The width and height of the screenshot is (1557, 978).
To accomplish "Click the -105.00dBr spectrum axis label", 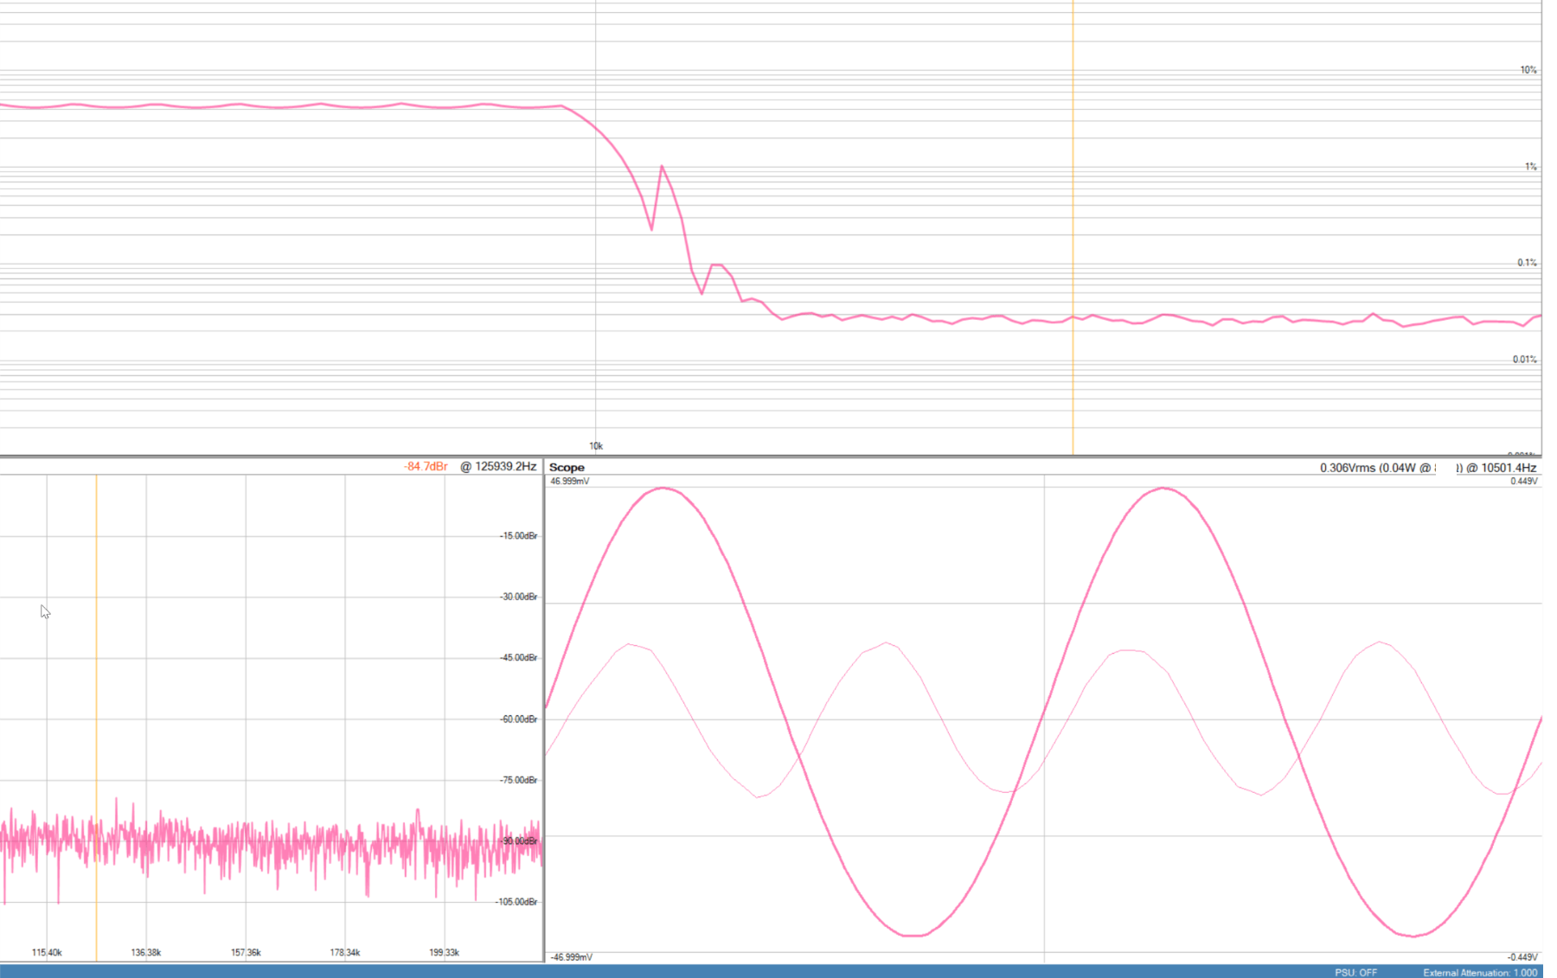I will 516,902.
